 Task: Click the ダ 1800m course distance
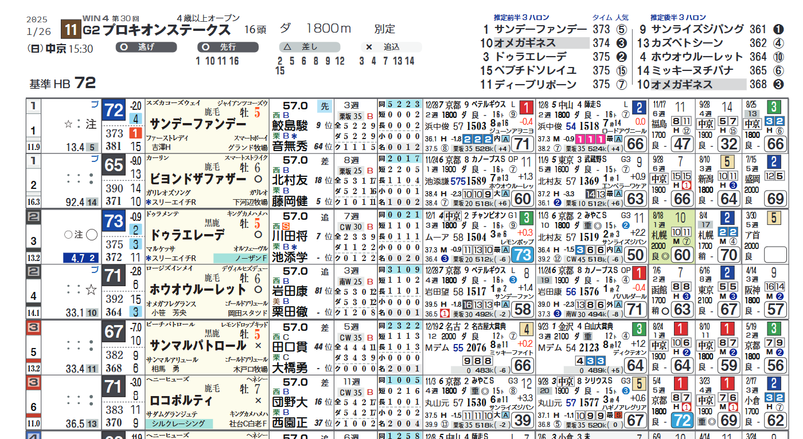point(315,29)
